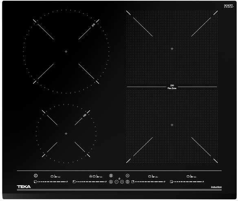
Task: Select the rightmost slider's zone indicator square
Action: coord(172,182)
